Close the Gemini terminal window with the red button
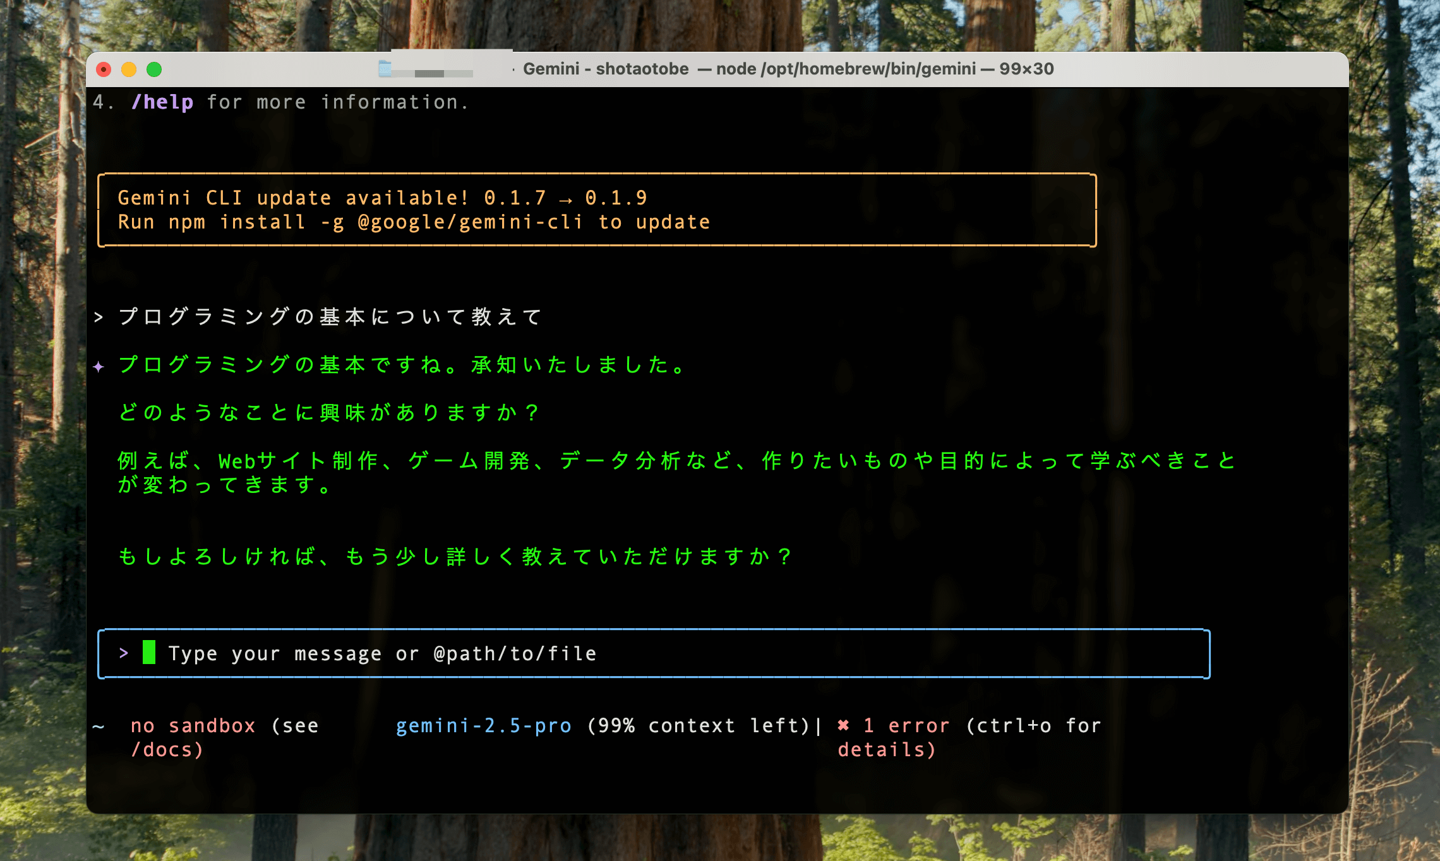This screenshot has width=1440, height=861. (104, 69)
